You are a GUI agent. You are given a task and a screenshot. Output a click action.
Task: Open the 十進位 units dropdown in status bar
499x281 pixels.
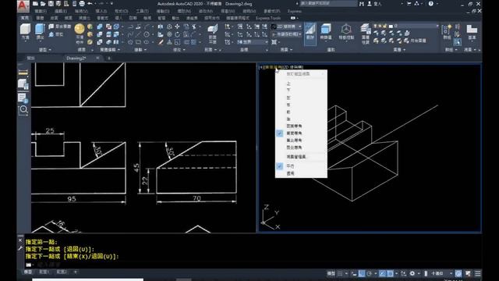pos(441,273)
